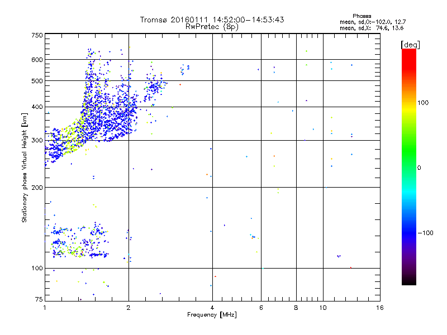Click the 'mean, sd,O:-102.0, 12.7' statistics line
The width and height of the screenshot is (447, 335).
pyautogui.click(x=373, y=22)
